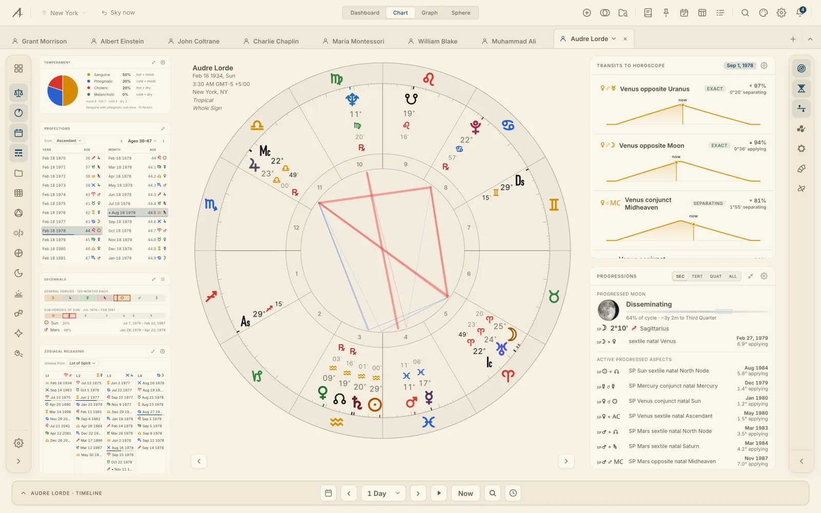The width and height of the screenshot is (821, 513).
Task: Select SEC progressions type
Action: [680, 276]
